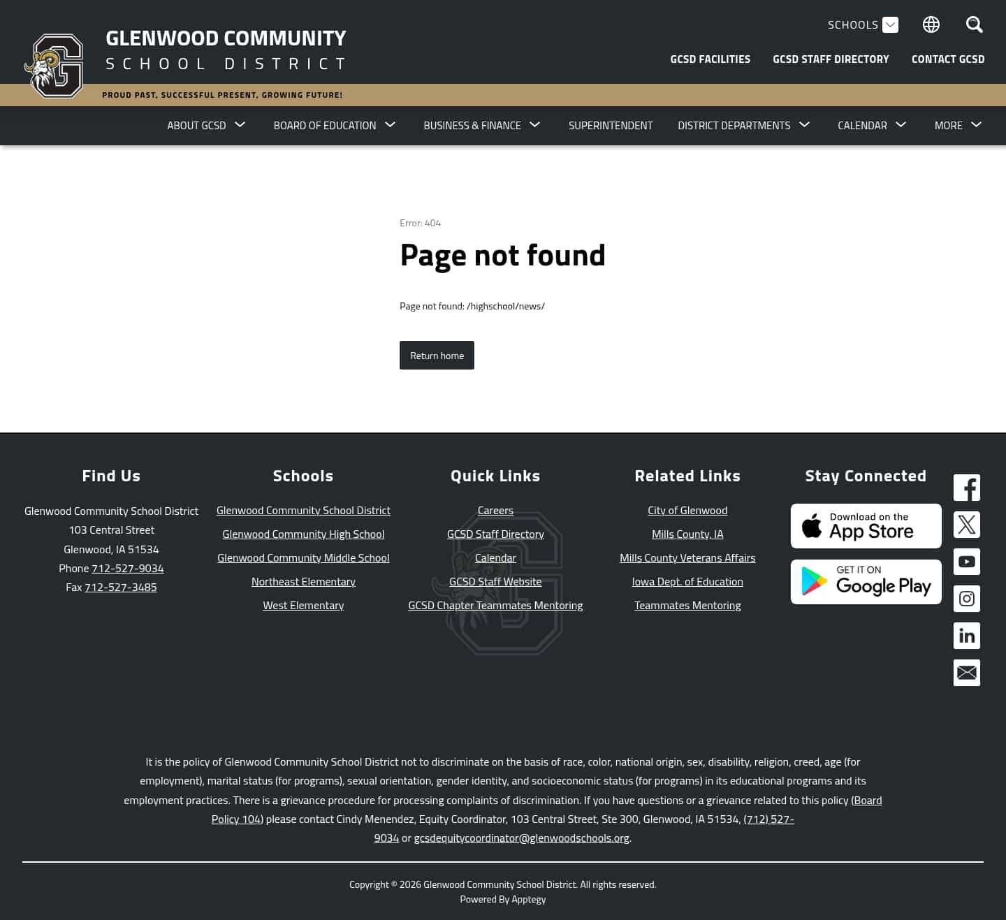Open the LinkedIn icon

coord(966,636)
